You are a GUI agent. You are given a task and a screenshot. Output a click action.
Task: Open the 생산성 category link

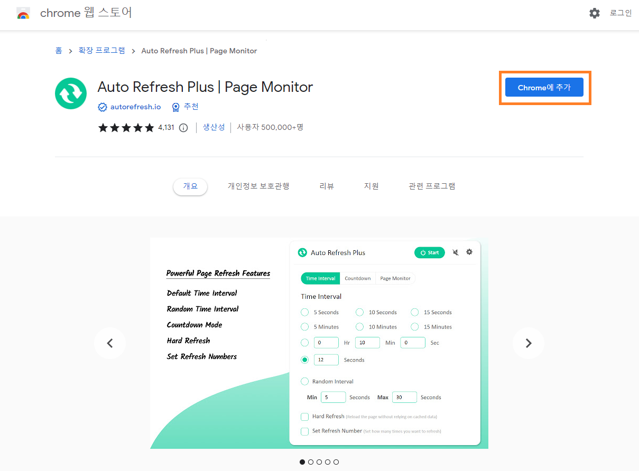[214, 127]
